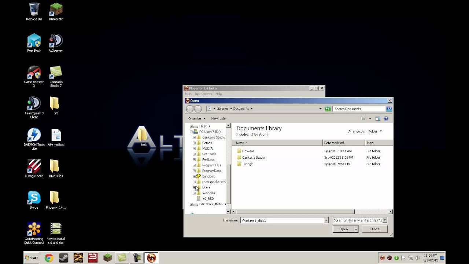This screenshot has height=264, width=469.
Task: Click the change view icon in toolbar
Action: (363, 118)
